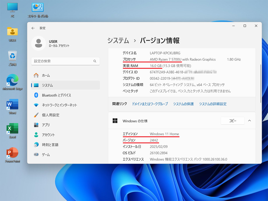The width and height of the screenshot is (268, 201).
Task: Open the ゲーム settings page
Action: point(66,154)
